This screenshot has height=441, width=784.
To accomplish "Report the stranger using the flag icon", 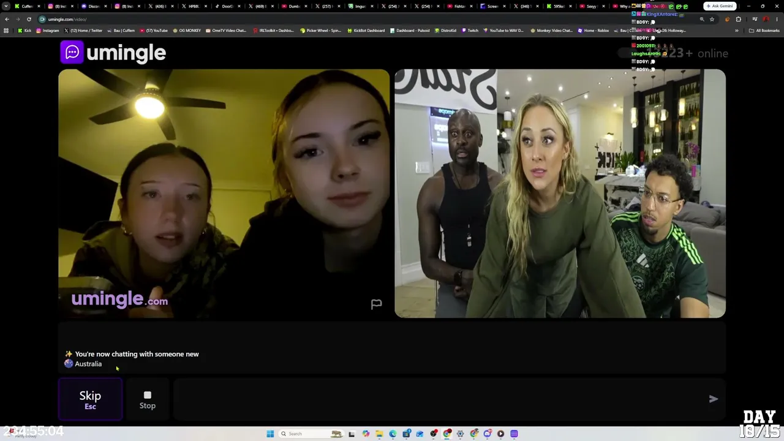I will click(x=376, y=304).
